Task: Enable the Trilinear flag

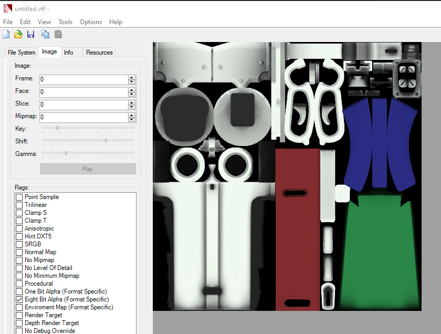Action: (x=19, y=205)
